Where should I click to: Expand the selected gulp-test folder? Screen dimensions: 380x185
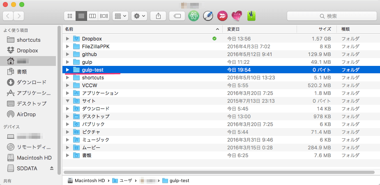(68, 70)
